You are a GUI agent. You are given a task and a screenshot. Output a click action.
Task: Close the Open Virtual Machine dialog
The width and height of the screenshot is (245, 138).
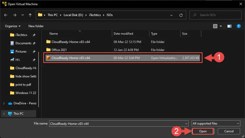click(241, 4)
